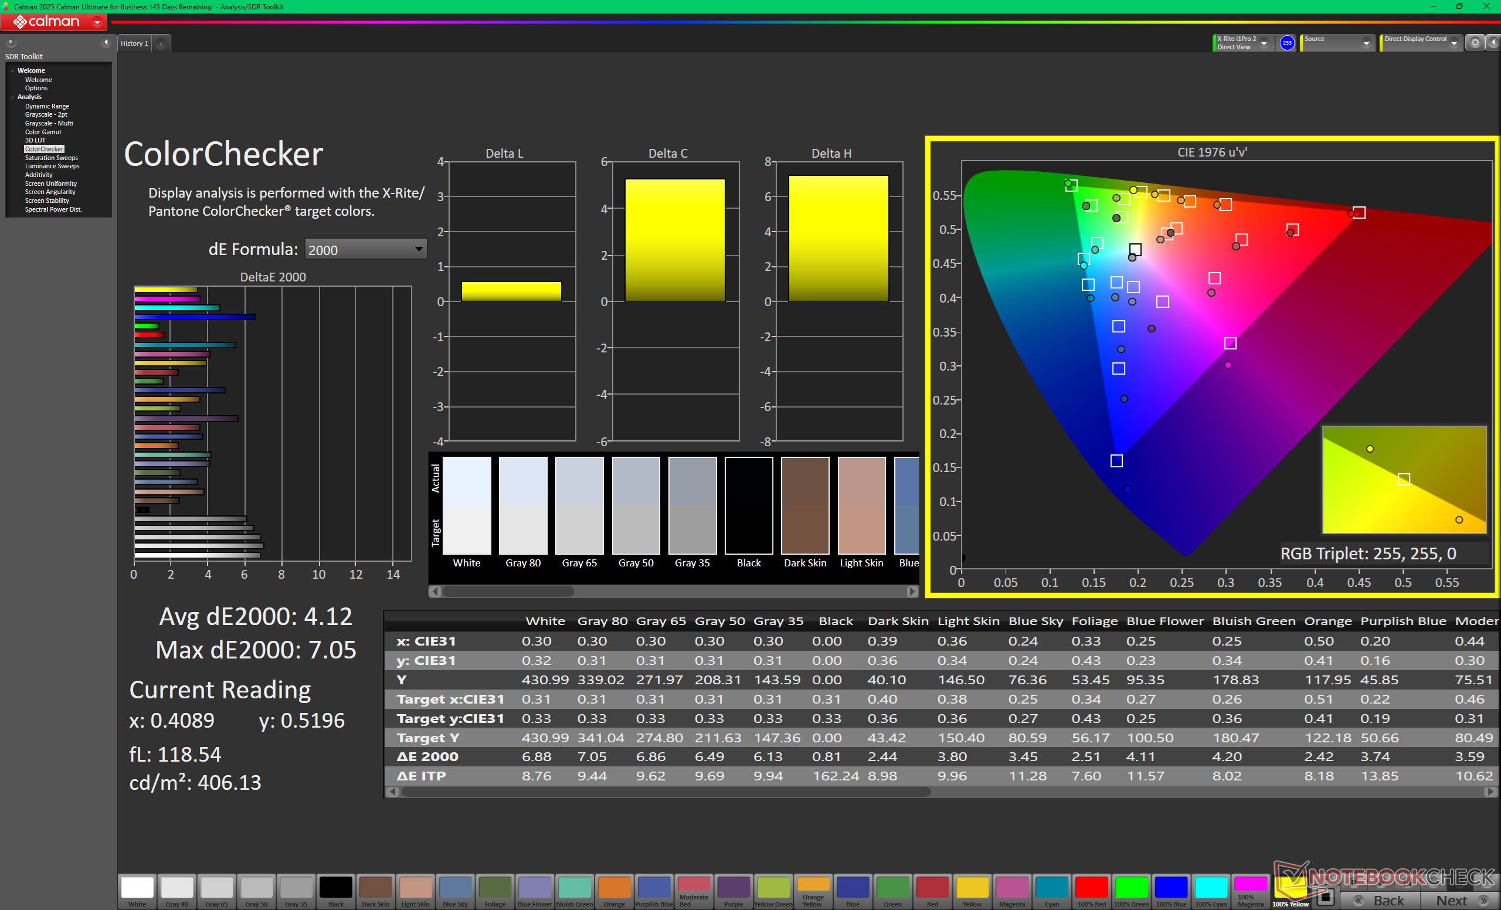Viewport: 1501px width, 910px height.
Task: Click the settings gear icon
Action: click(x=1475, y=43)
